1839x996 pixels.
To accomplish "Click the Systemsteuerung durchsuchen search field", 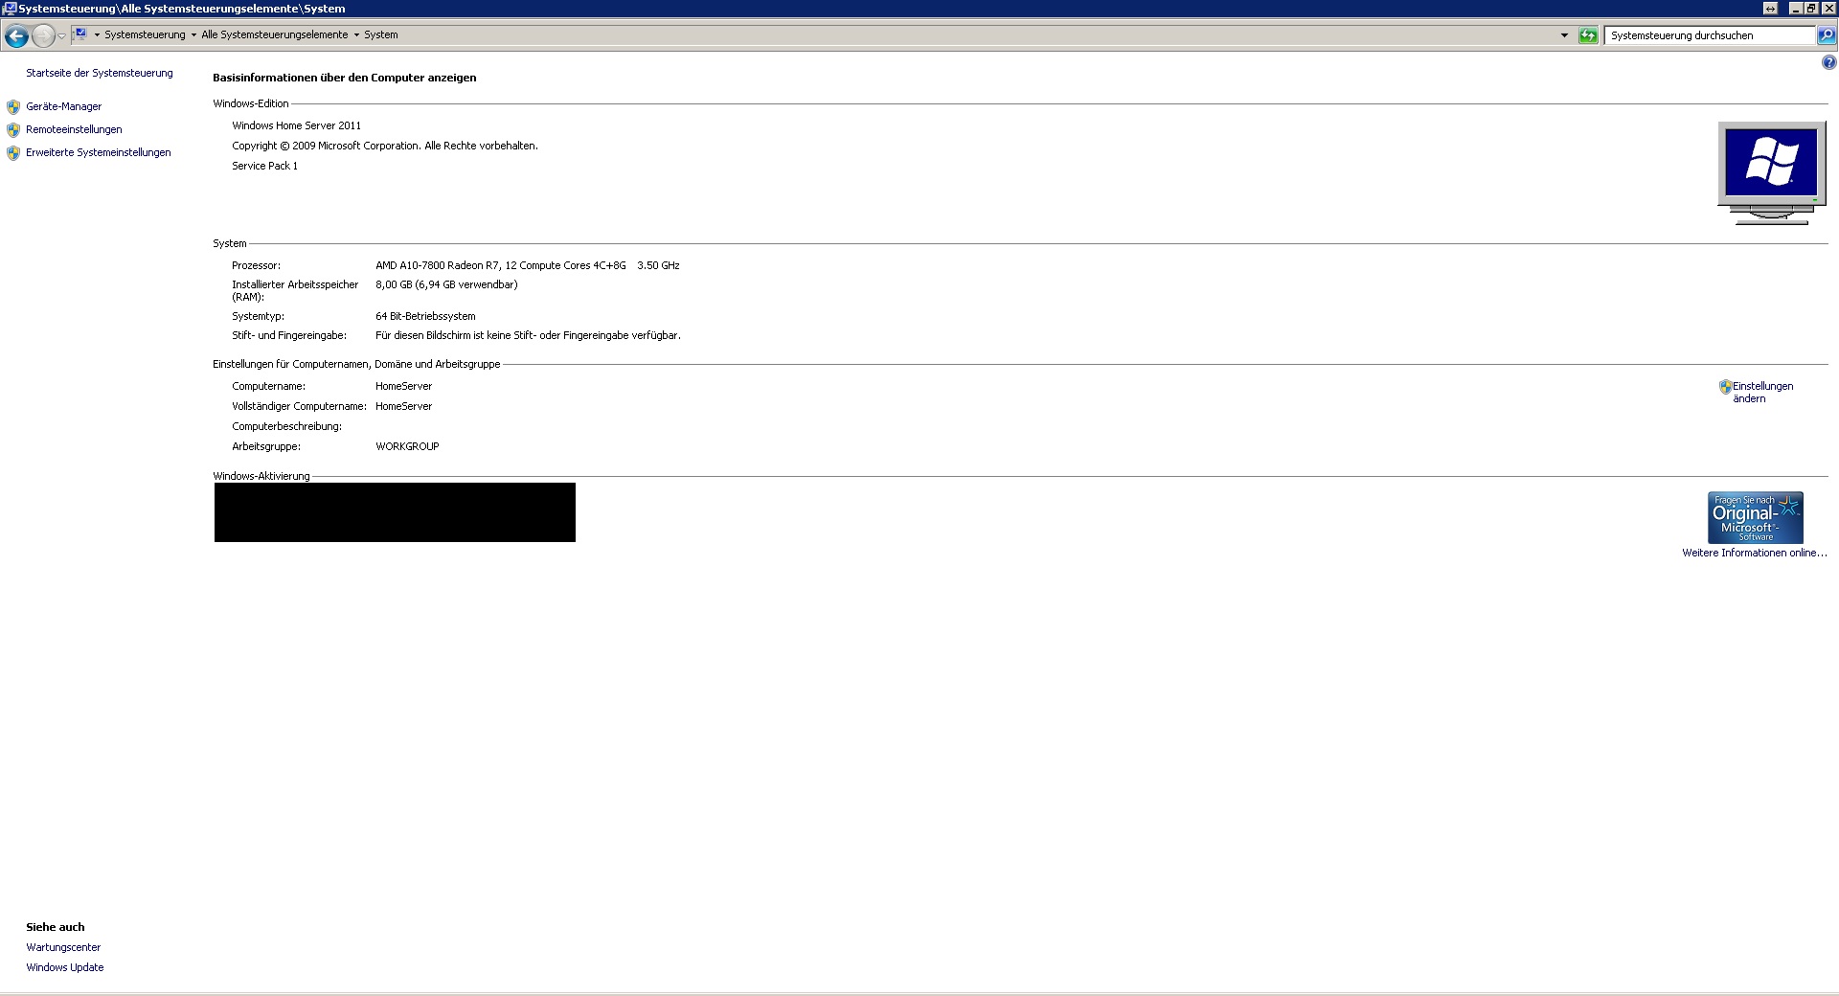I will (x=1708, y=35).
